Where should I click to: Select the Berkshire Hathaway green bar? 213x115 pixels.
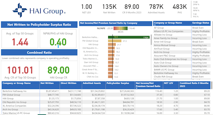pyautogui.click(x=129, y=37)
